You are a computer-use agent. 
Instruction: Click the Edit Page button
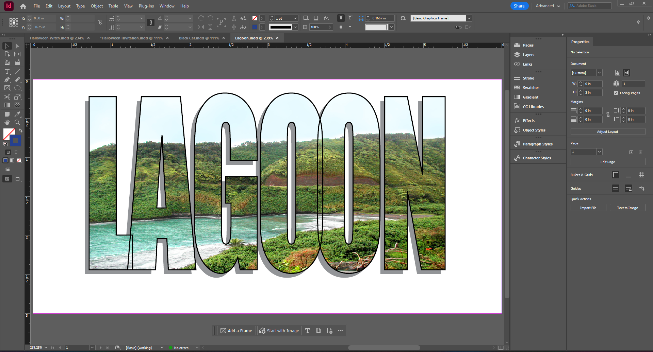(x=608, y=162)
